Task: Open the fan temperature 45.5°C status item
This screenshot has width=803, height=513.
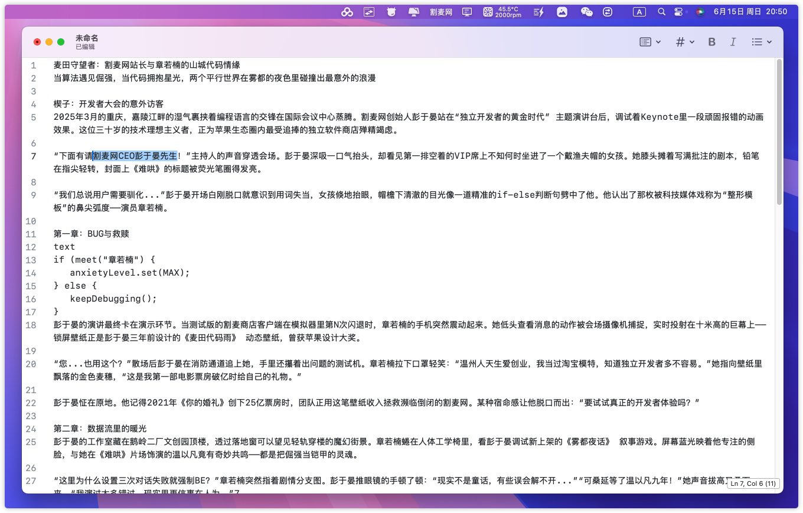Action: point(502,11)
